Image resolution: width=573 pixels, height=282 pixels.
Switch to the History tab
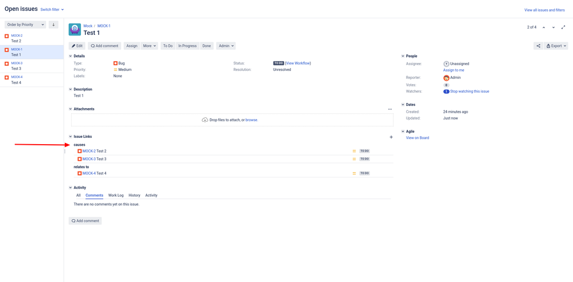click(134, 195)
